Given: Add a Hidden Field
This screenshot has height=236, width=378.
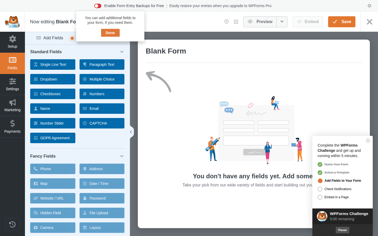Looking at the screenshot, I should 53,213.
